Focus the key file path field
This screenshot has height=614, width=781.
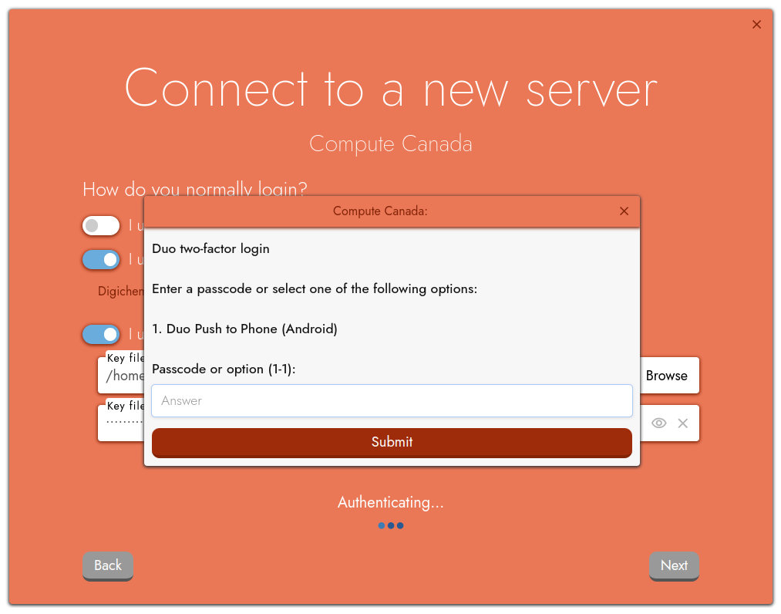pos(122,376)
